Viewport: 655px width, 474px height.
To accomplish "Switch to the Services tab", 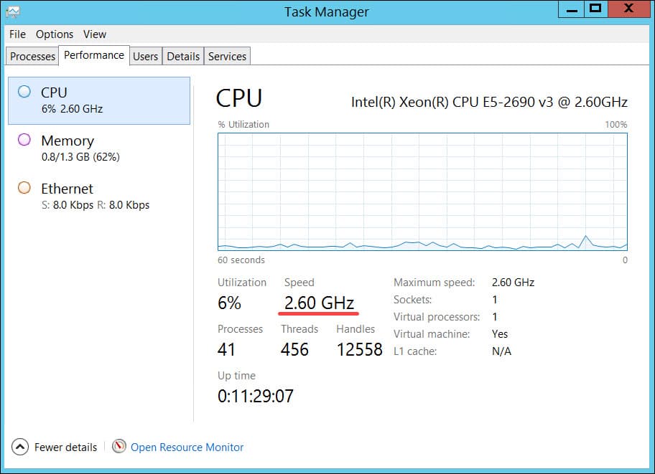I will pyautogui.click(x=227, y=56).
